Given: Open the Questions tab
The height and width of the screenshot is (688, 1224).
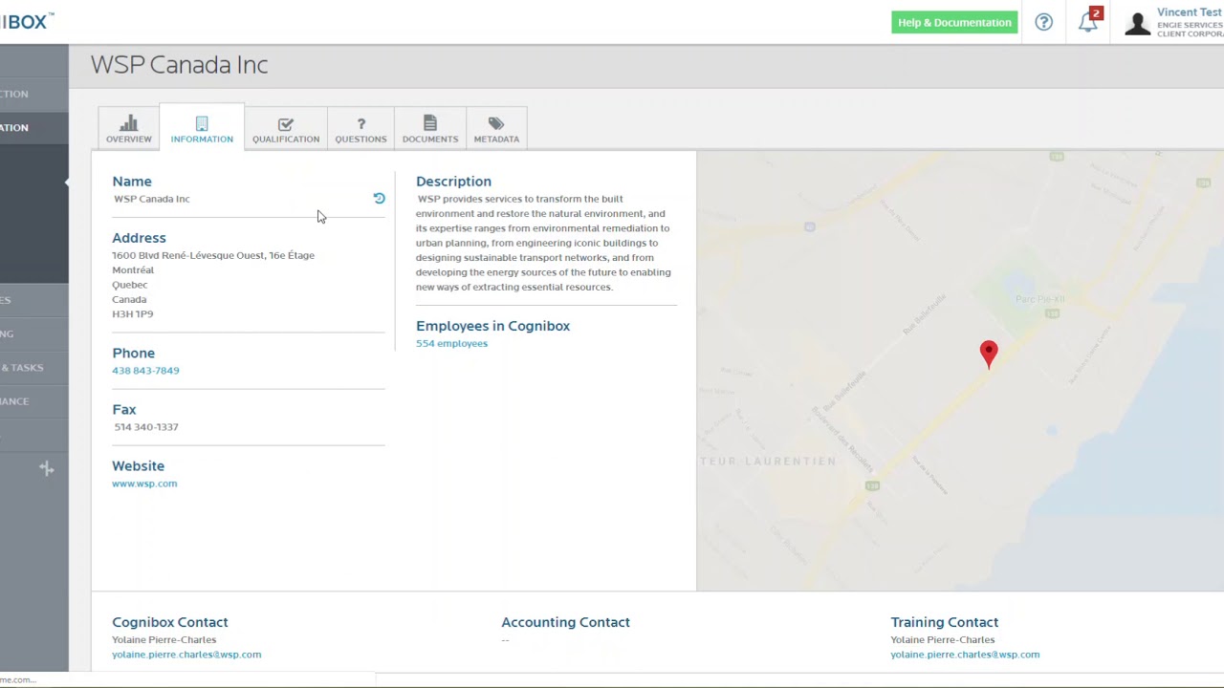Looking at the screenshot, I should (361, 129).
